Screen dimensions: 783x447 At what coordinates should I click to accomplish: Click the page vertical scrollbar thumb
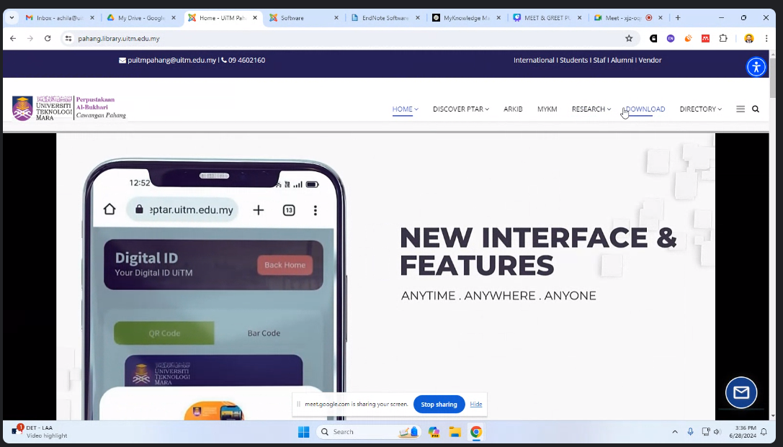[773, 77]
